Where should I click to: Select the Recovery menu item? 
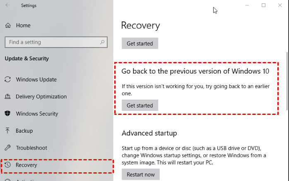coord(26,165)
